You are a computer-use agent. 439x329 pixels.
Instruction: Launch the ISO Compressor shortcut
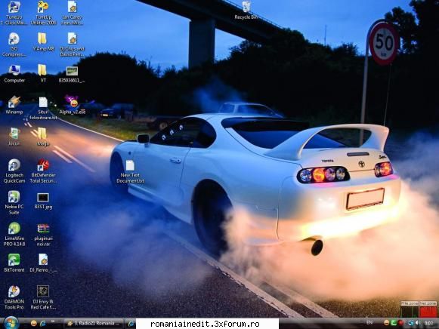14,45
